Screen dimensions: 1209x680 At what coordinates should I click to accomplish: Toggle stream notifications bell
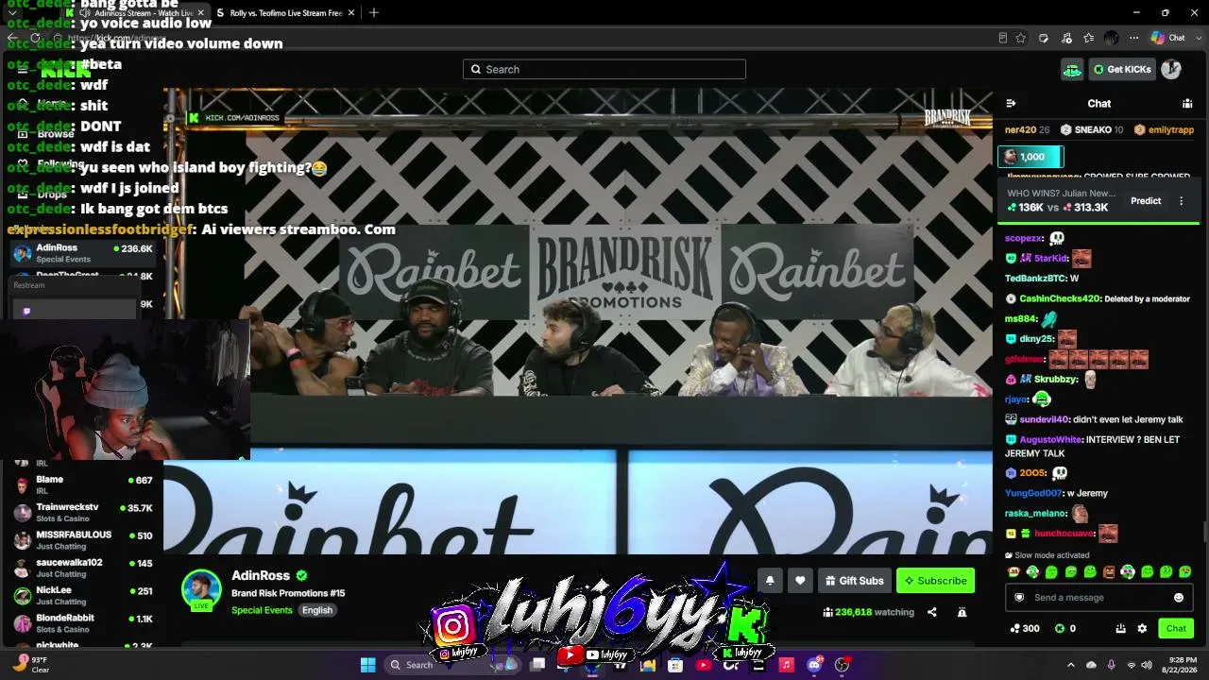coord(770,581)
